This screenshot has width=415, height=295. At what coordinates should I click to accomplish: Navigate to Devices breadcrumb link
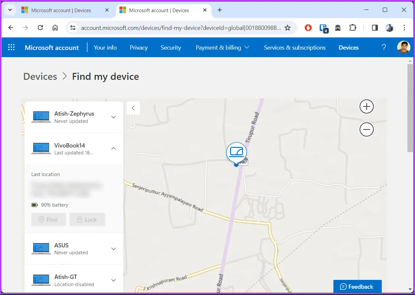[40, 77]
